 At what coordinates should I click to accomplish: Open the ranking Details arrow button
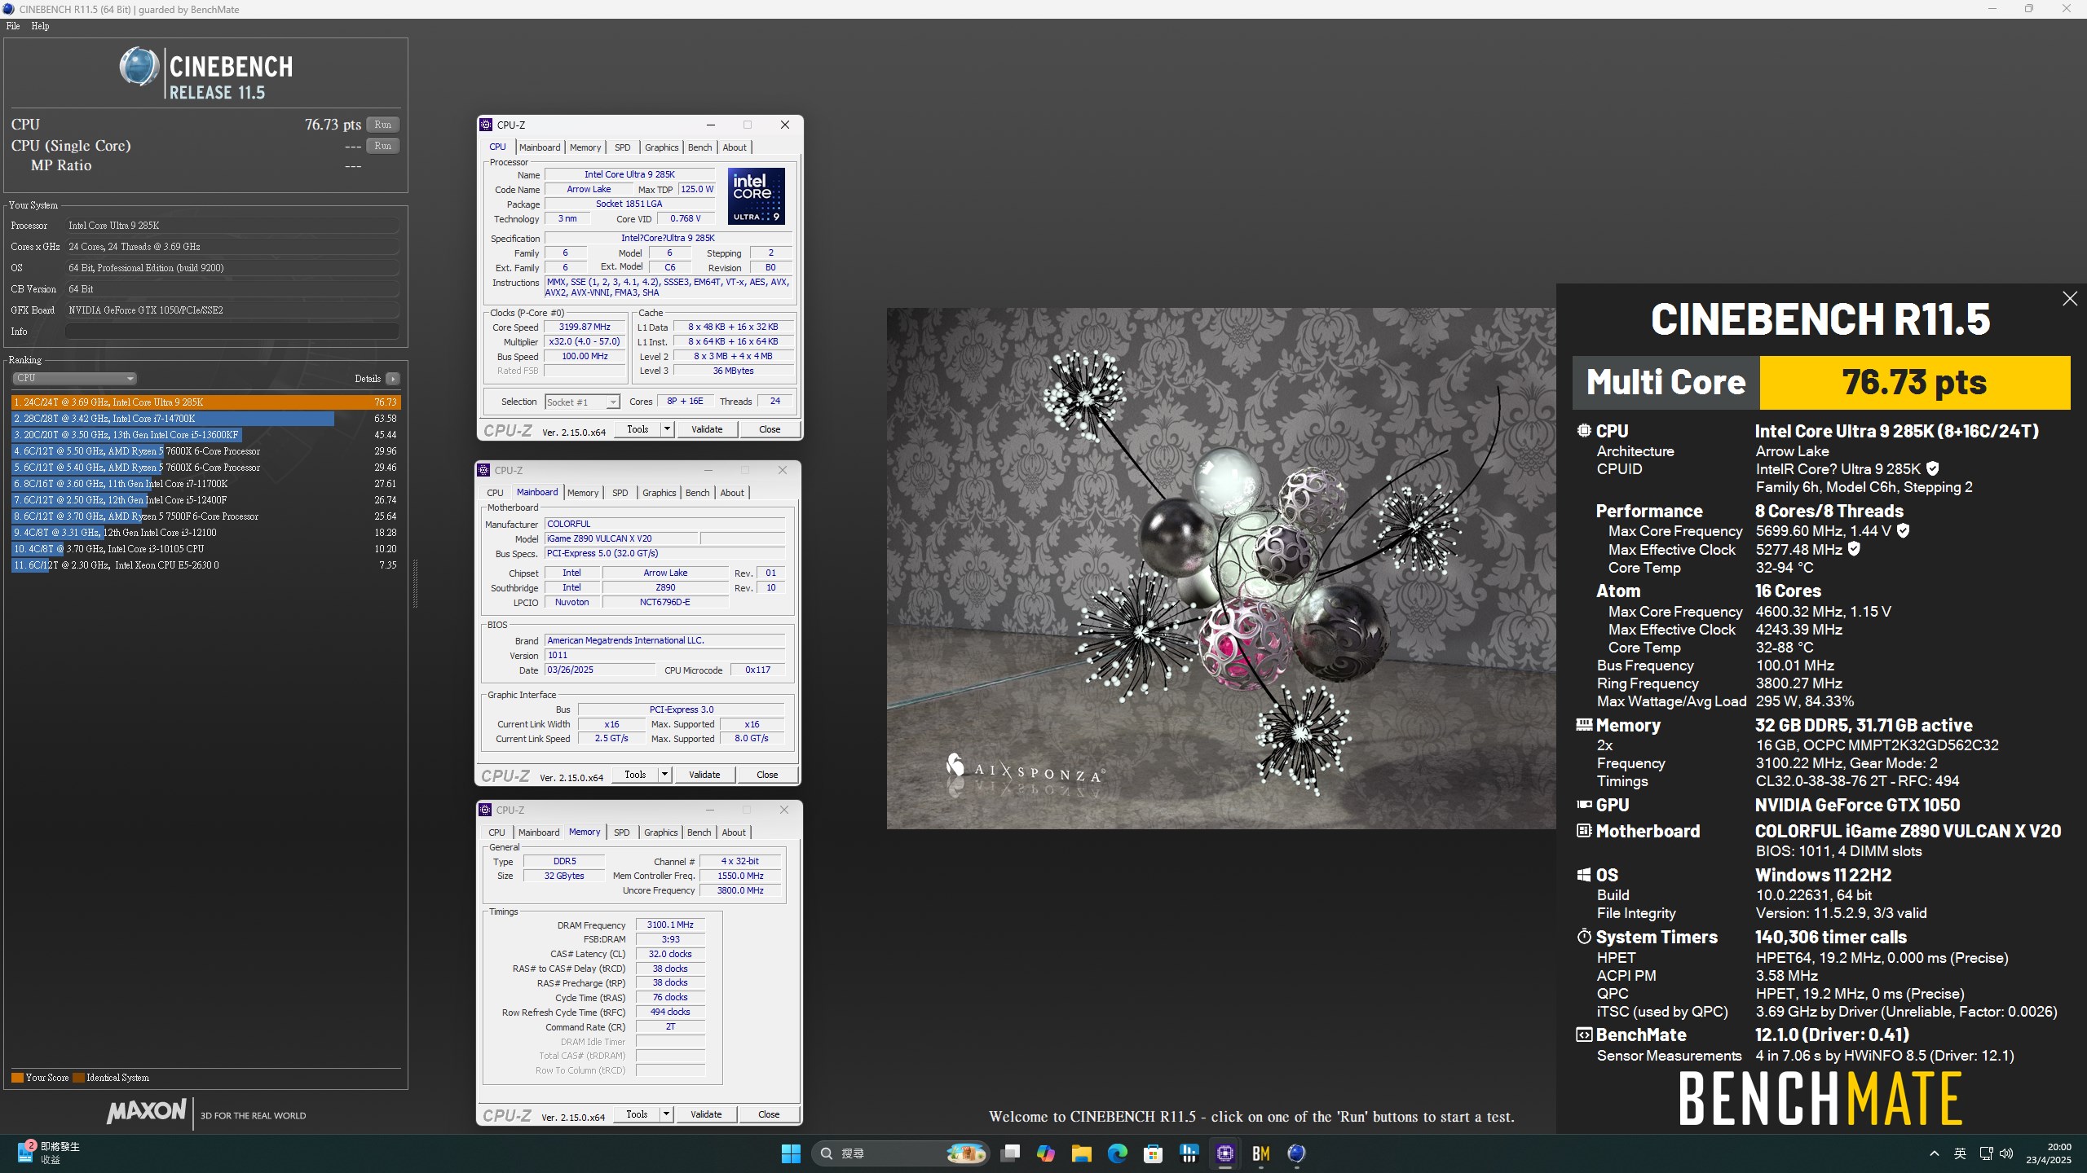[393, 379]
